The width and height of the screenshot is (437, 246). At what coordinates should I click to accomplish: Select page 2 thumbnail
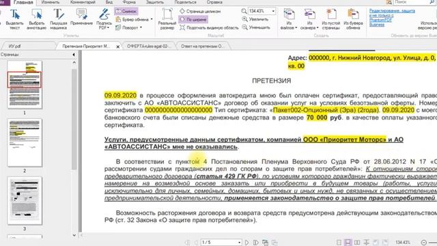click(x=25, y=143)
